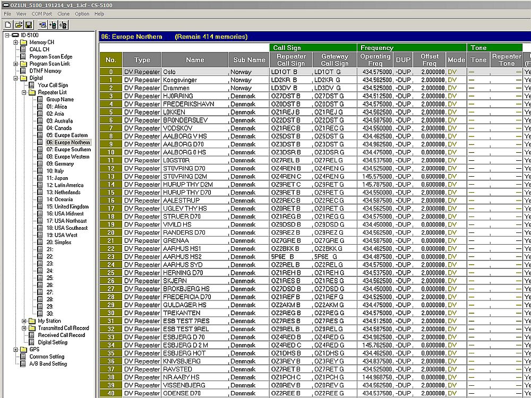Image resolution: width=531 pixels, height=398 pixels.
Task: Click the 144.968750 operating frequency cell
Action: click(375, 377)
